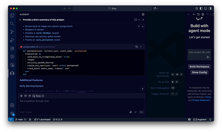This screenshot has height=132, width=222.
Task: Click the Show Config button
Action: coord(199,72)
